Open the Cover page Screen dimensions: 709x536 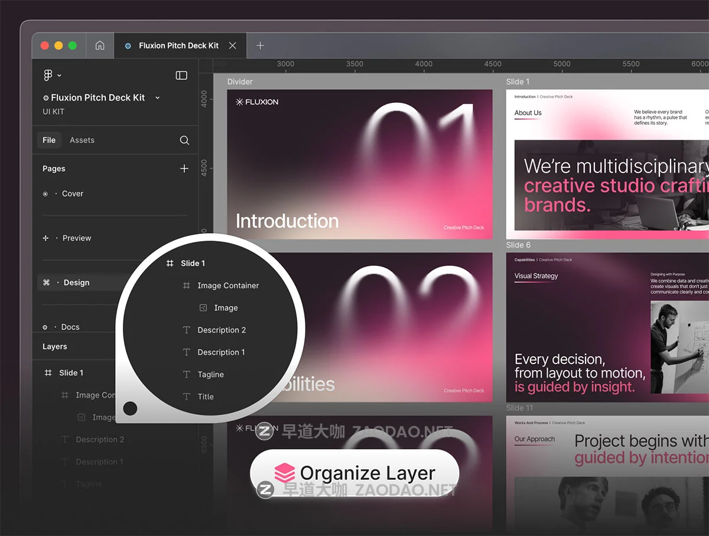(x=73, y=194)
